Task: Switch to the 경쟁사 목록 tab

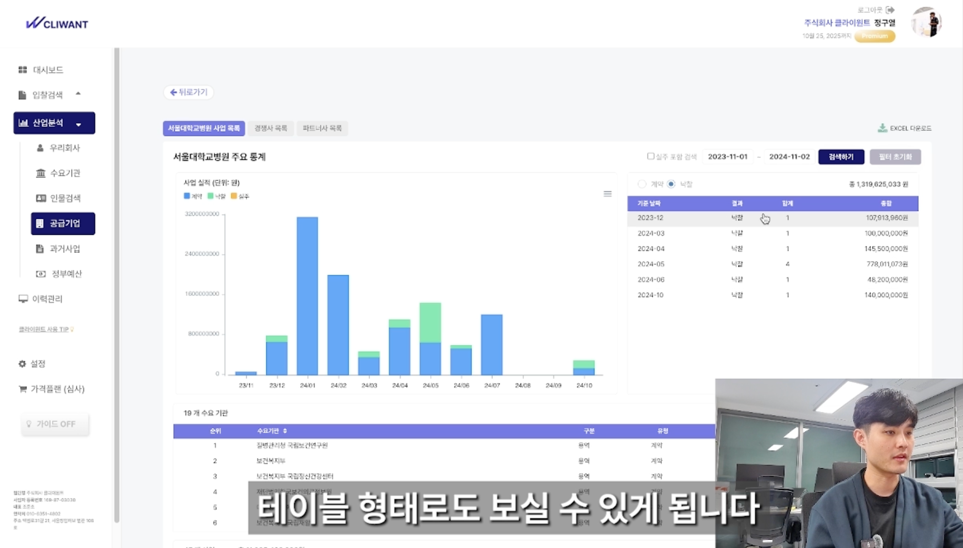Action: 271,128
